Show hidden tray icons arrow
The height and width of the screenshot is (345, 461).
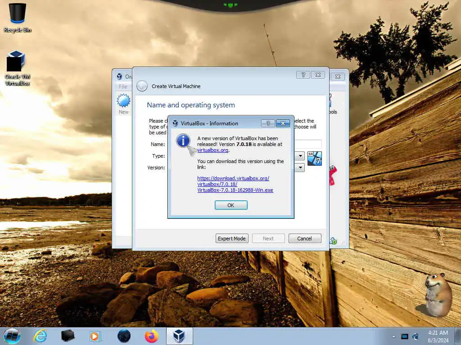[393, 336]
